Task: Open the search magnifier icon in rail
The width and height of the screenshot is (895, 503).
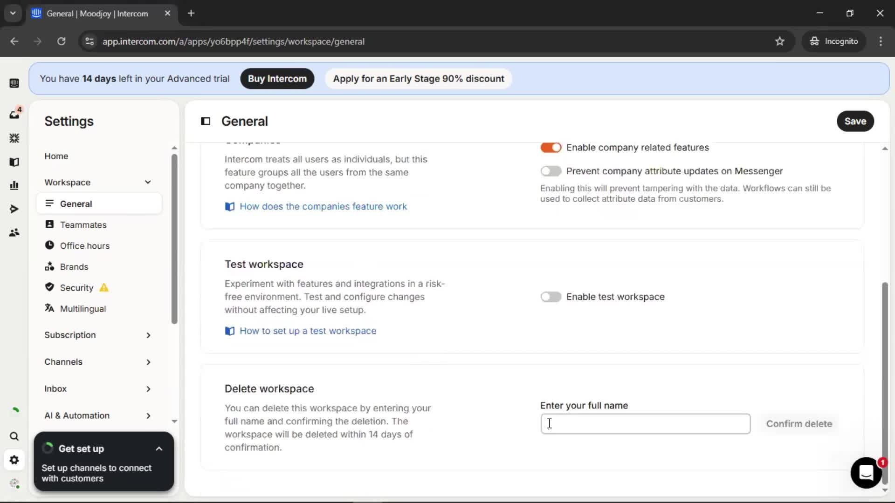Action: click(14, 436)
